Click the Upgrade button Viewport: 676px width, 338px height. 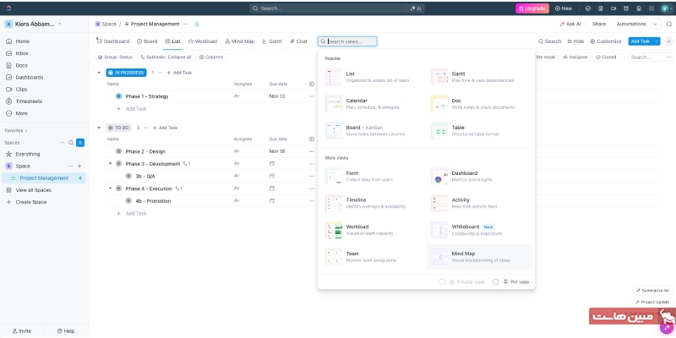(x=532, y=8)
